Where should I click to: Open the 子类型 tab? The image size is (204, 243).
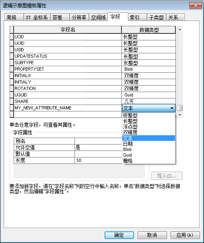[x=156, y=17]
